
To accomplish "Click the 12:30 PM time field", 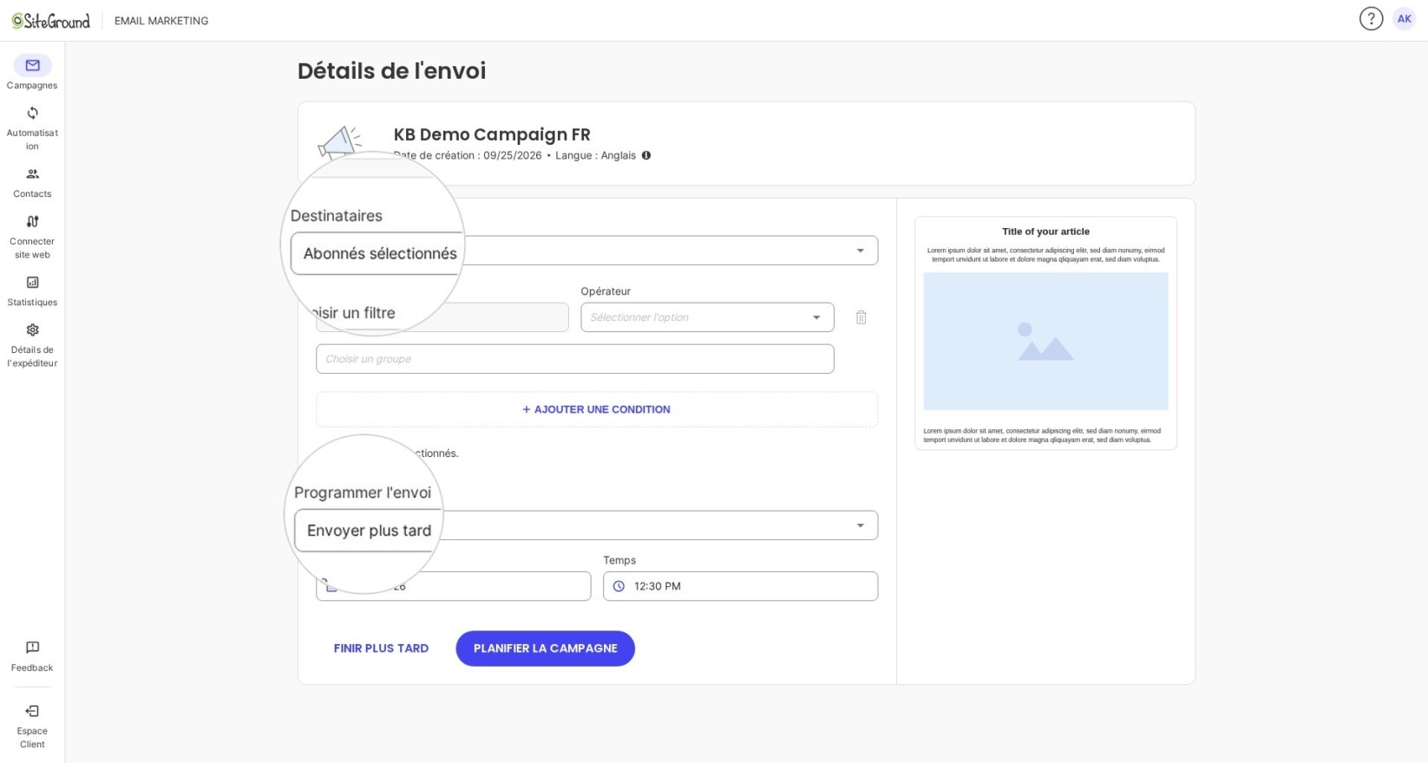I will pos(740,586).
